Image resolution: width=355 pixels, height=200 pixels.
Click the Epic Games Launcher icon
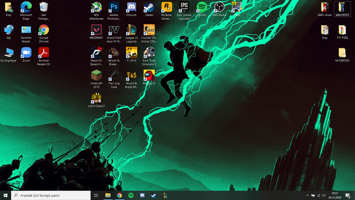[184, 7]
